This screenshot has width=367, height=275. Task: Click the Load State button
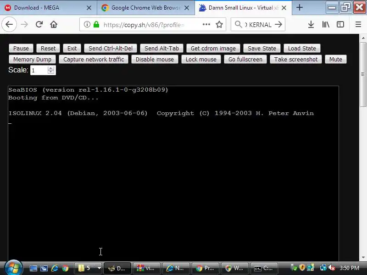click(302, 49)
